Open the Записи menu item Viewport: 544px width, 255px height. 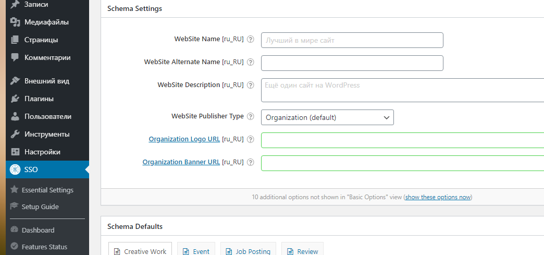pos(47,5)
